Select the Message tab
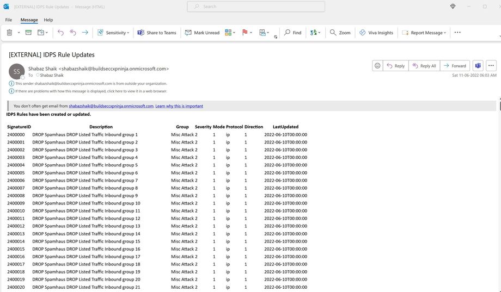The image size is (501, 292). (x=29, y=20)
